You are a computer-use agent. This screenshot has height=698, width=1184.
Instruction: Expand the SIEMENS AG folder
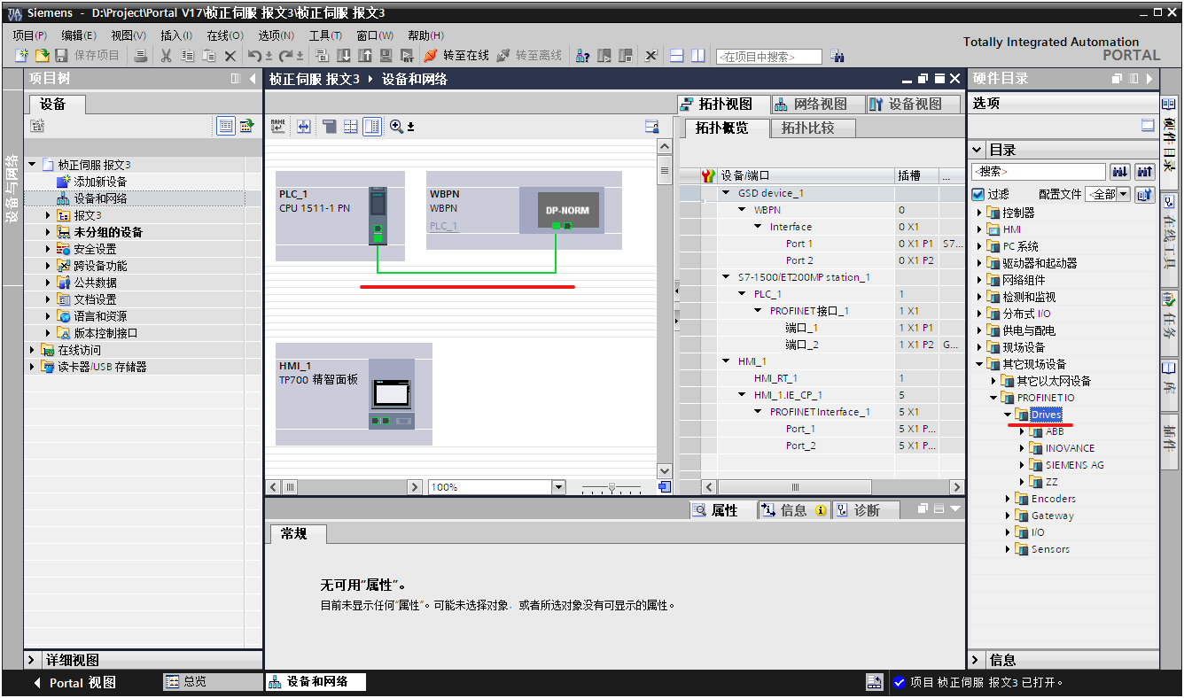[x=1022, y=465]
